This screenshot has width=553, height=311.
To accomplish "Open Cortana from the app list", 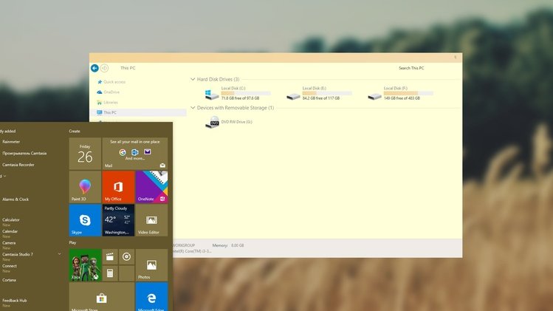I will (9, 280).
